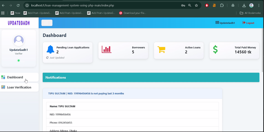This screenshot has height=132, width=264.
Task: Click the green dollar Total Paid icon
Action: point(215,50)
